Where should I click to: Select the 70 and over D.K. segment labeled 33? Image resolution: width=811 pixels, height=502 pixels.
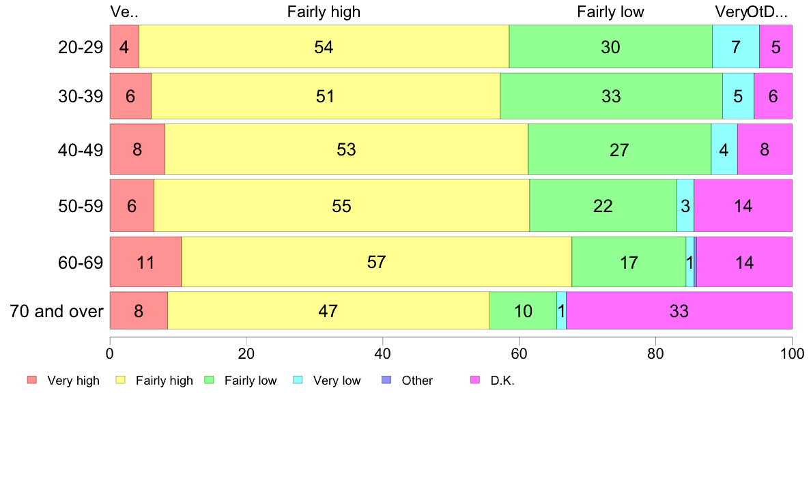(679, 310)
